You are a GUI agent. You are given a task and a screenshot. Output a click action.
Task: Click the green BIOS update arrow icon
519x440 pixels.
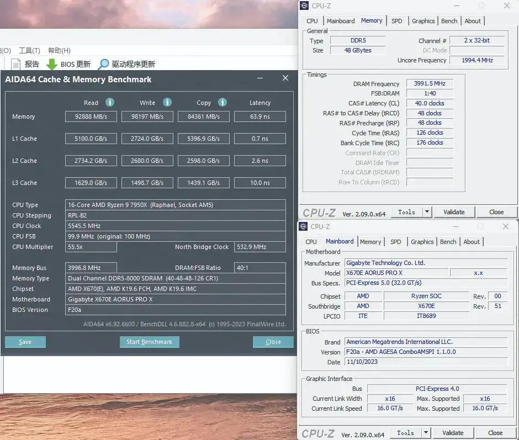[52, 64]
